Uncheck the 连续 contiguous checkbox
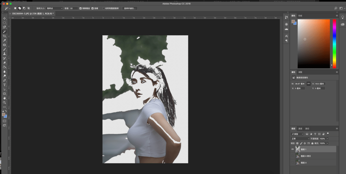The width and height of the screenshot is (346, 174). tap(93, 8)
